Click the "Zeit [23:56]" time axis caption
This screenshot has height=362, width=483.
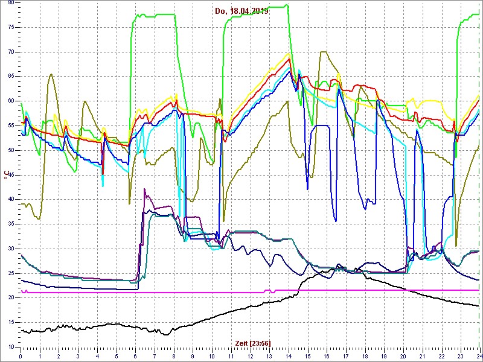pos(253,343)
